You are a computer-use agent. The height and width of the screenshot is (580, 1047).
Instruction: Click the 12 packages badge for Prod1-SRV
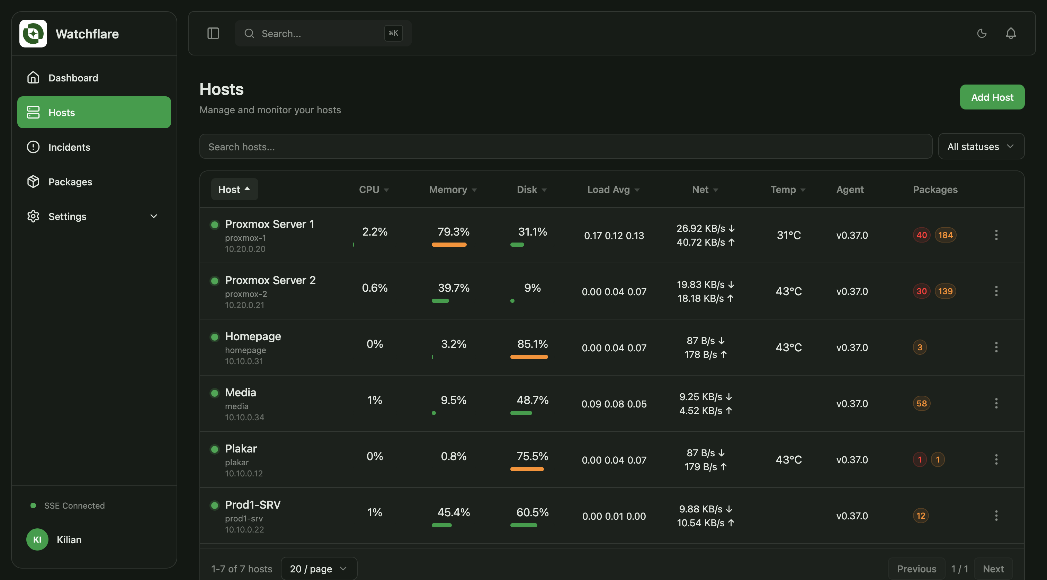pos(921,515)
